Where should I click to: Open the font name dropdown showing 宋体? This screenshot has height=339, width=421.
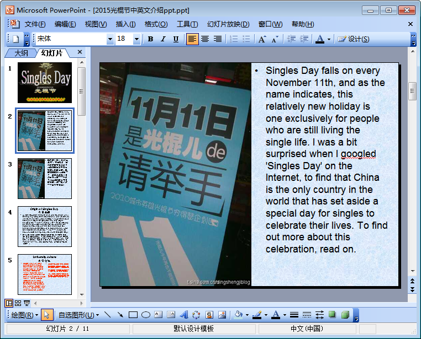point(110,39)
